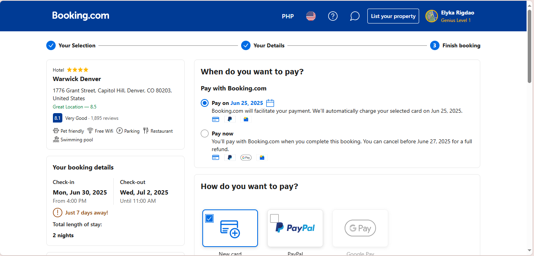
Task: Click the PayPal icon under Pay on Jun 25
Action: coord(230,119)
